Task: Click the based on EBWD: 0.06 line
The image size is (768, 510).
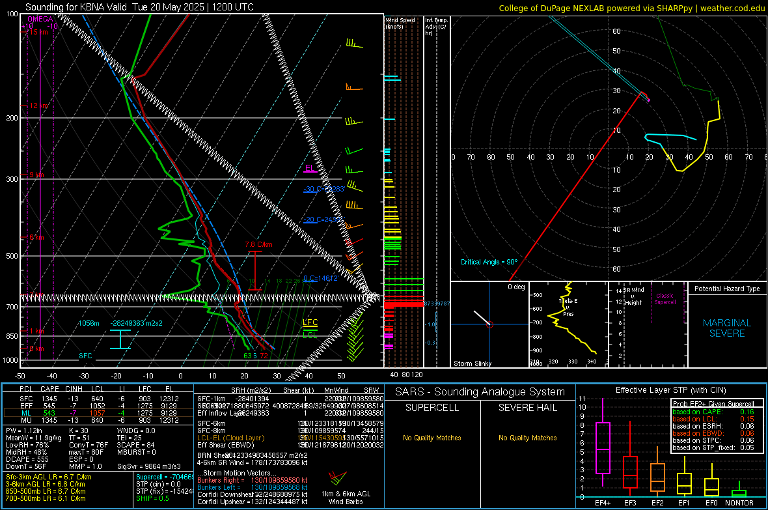Action: [x=713, y=433]
